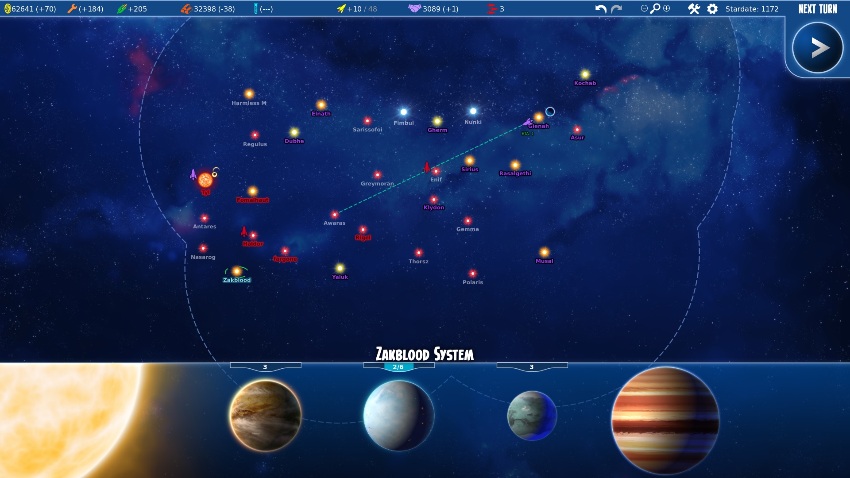The image size is (850, 478).
Task: Select the red ship near Enif
Action: click(427, 167)
